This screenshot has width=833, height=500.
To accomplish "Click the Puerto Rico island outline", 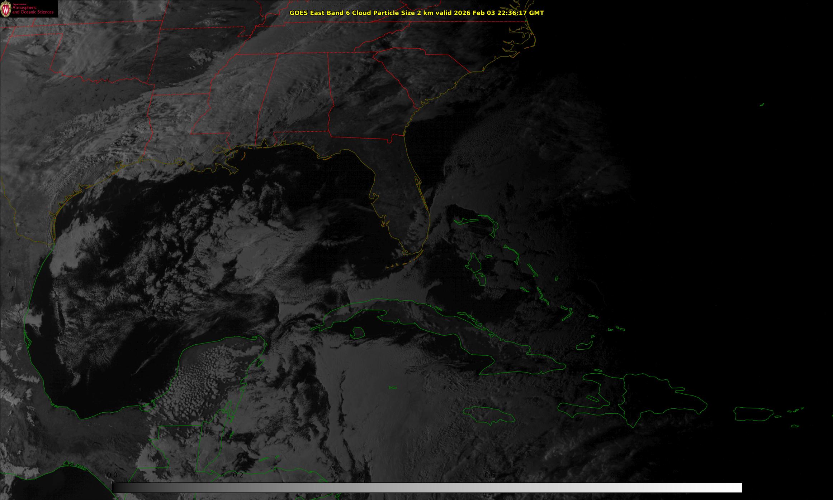I will [x=753, y=414].
